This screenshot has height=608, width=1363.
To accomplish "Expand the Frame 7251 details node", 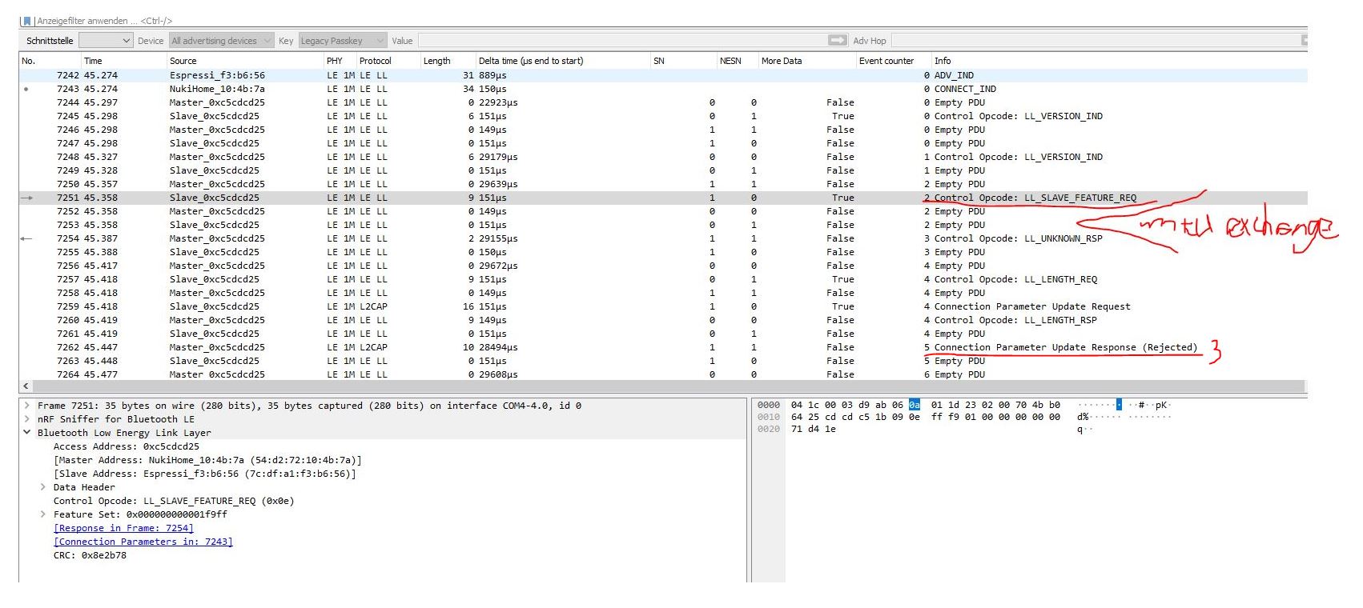I will (x=26, y=406).
